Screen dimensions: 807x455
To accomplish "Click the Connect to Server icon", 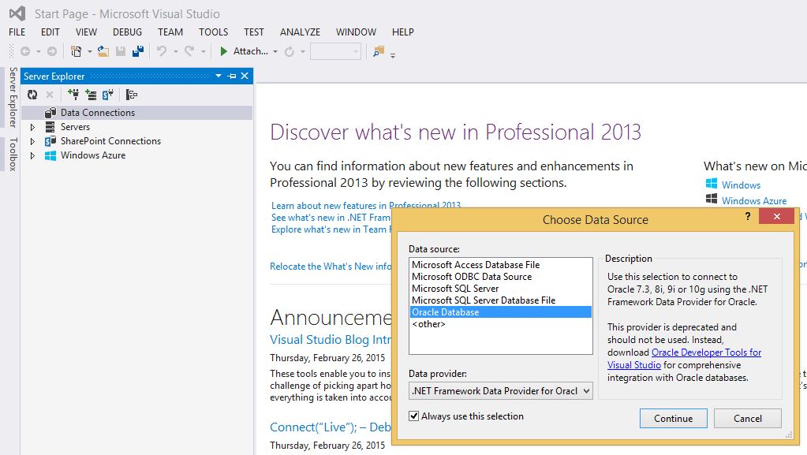I will click(91, 94).
